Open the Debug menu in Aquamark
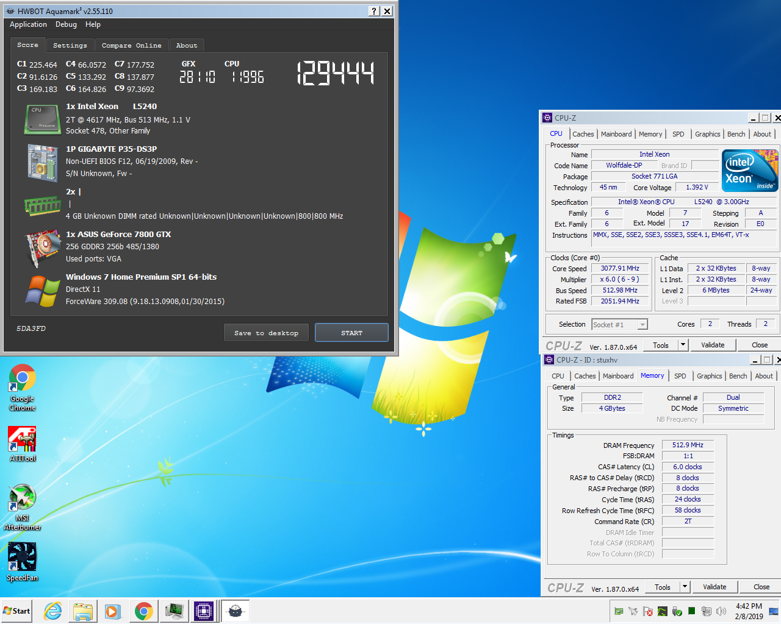Viewport: 781px width, 624px height. tap(66, 24)
